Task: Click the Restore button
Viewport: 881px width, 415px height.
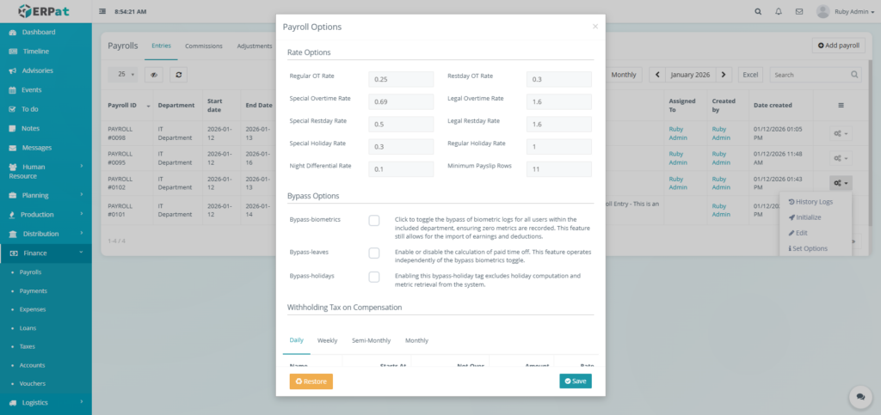Action: [x=311, y=381]
